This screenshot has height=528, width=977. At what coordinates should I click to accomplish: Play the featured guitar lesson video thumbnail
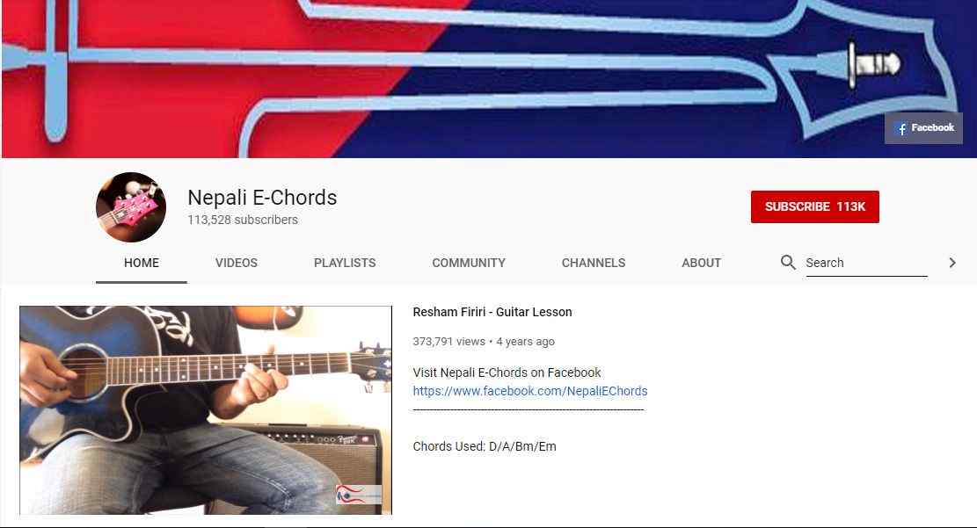point(206,409)
